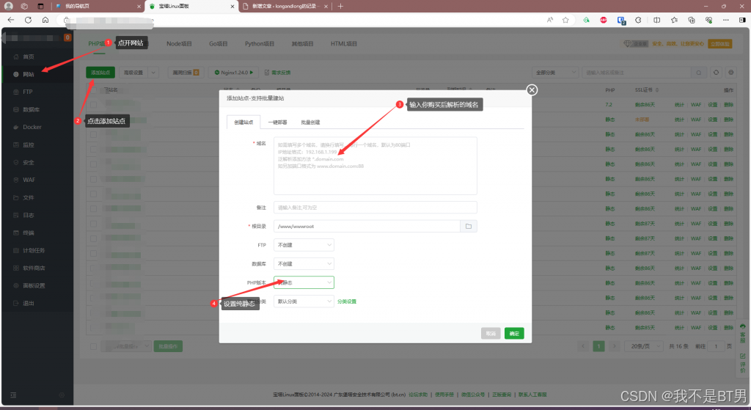The width and height of the screenshot is (751, 410).
Task: Open the 20条/页 page size dropdown
Action: click(645, 346)
